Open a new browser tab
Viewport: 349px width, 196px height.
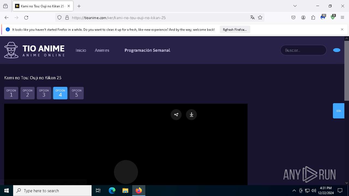click(x=79, y=6)
